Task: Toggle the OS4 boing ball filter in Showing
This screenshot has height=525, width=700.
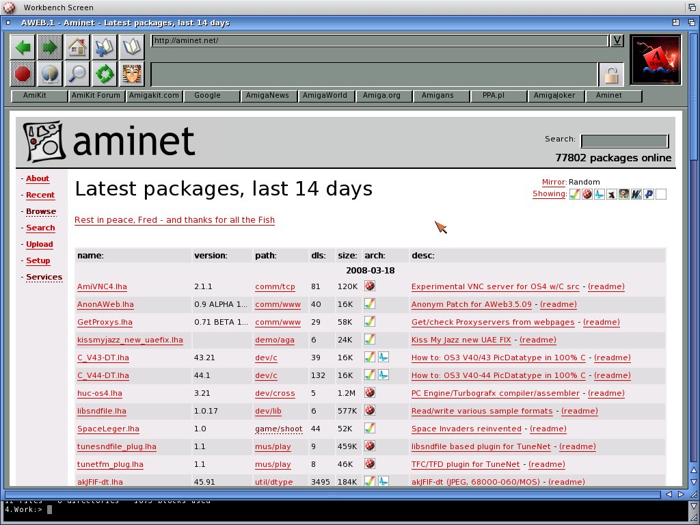Action: click(x=587, y=194)
